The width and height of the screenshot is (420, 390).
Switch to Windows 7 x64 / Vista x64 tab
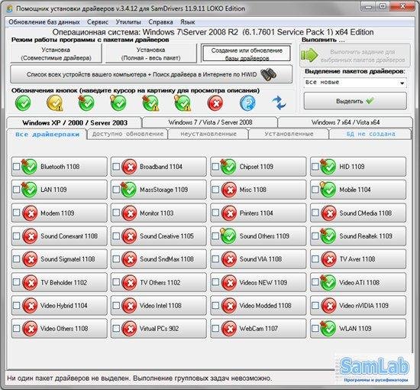[345, 122]
